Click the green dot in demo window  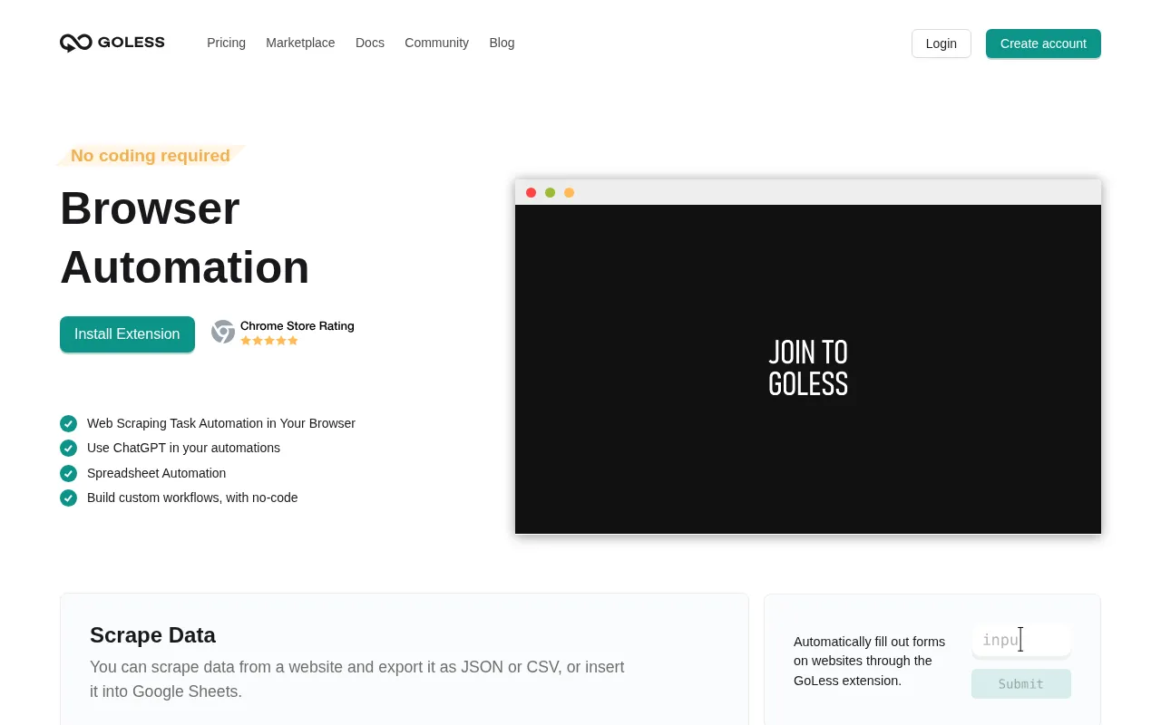pos(550,192)
